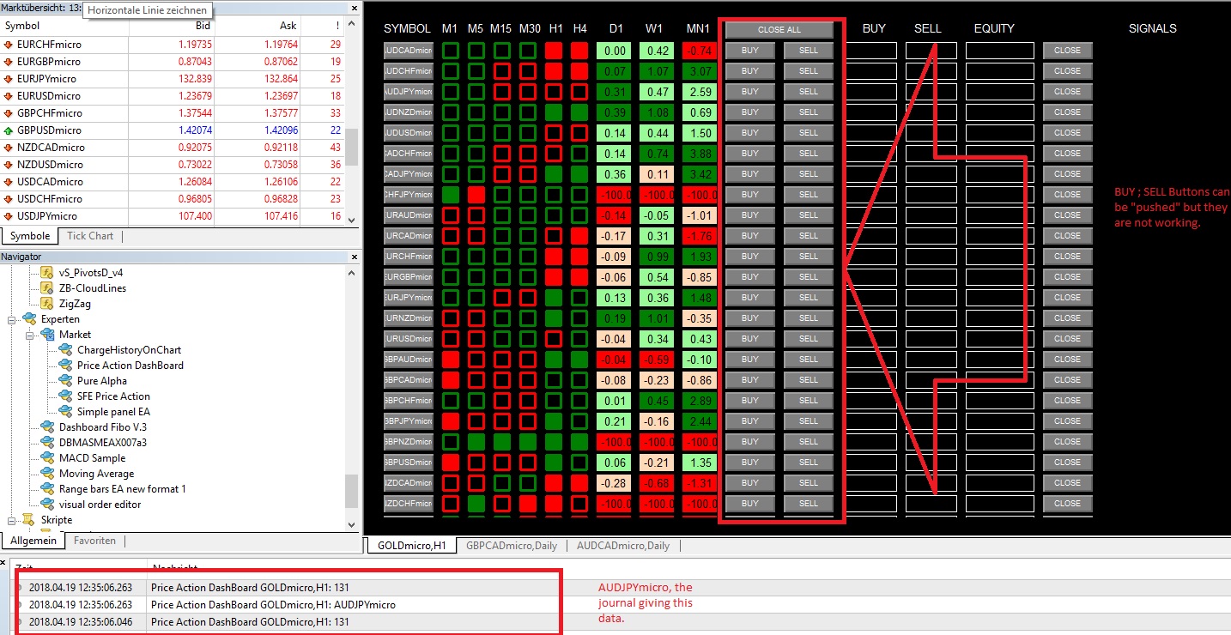
Task: Click the CLOSE ALL button on the dashboard
Action: tap(779, 30)
